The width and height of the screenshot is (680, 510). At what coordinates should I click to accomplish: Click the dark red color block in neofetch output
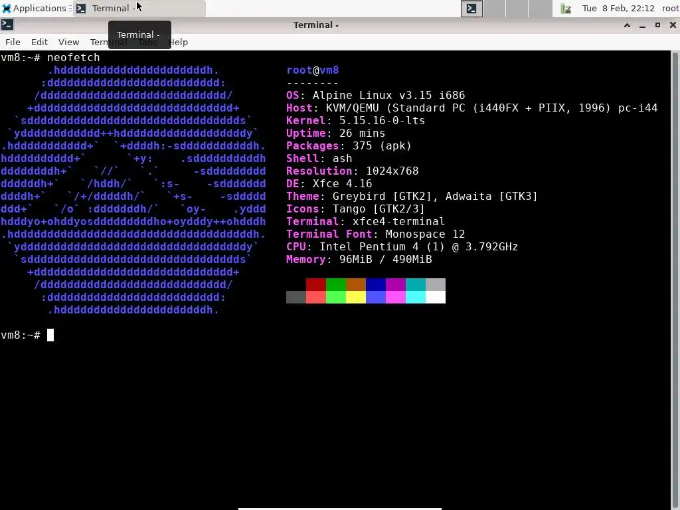[315, 284]
